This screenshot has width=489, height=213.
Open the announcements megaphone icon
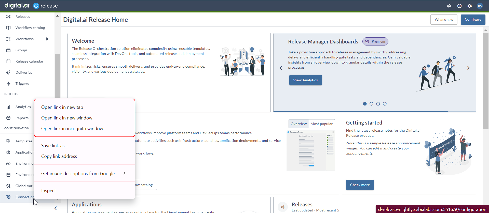[449, 6]
